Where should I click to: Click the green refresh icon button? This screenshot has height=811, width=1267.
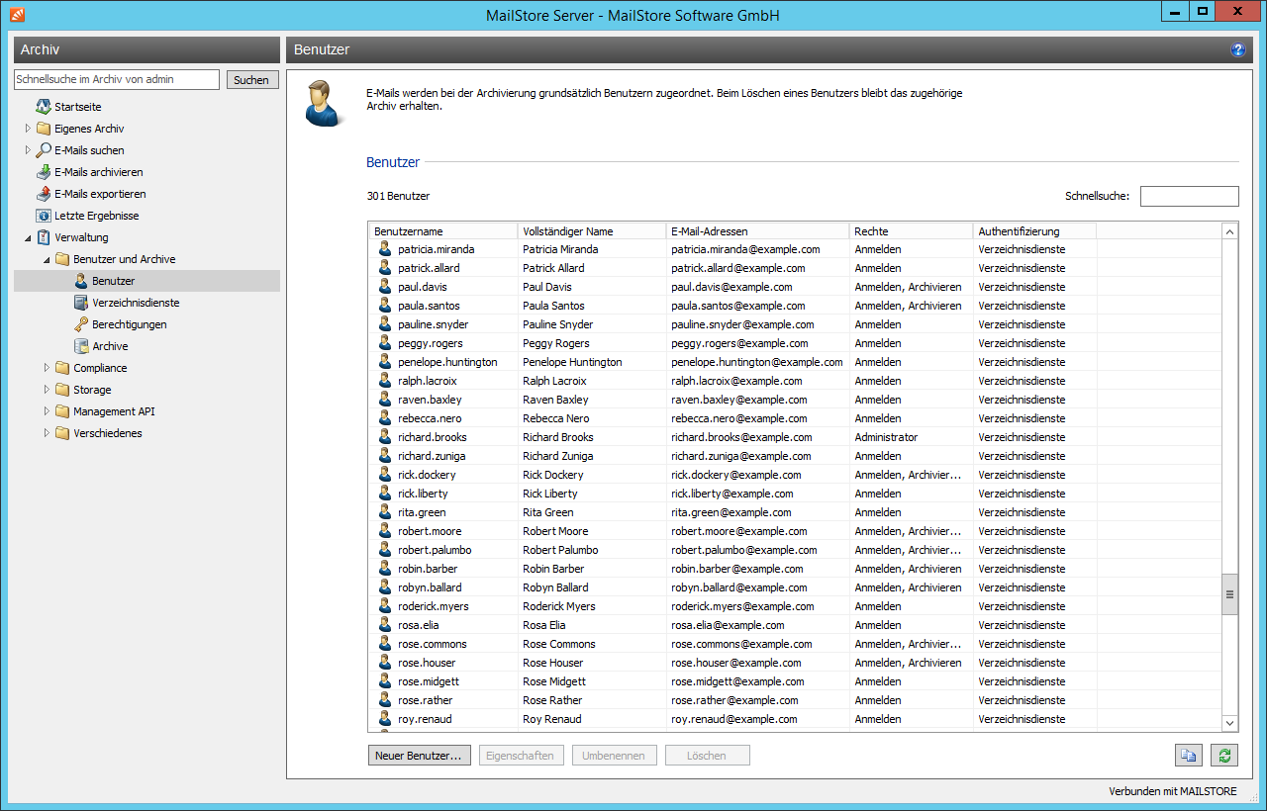(1225, 756)
